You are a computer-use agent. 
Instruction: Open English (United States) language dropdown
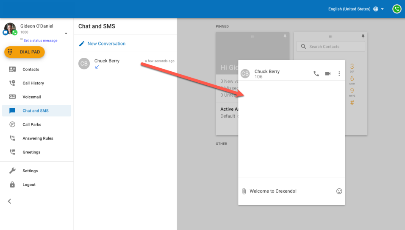356,9
